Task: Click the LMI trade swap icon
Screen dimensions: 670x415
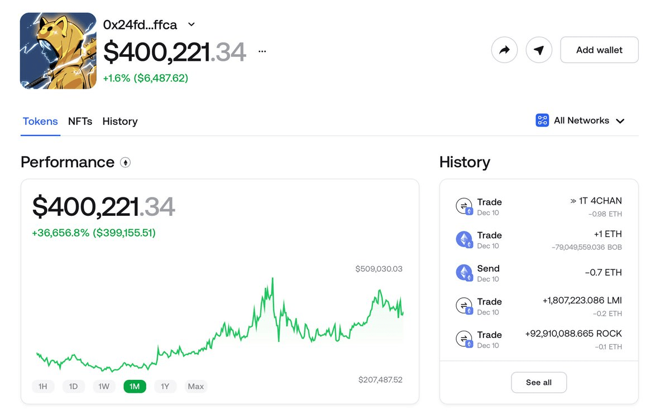Action: click(463, 306)
